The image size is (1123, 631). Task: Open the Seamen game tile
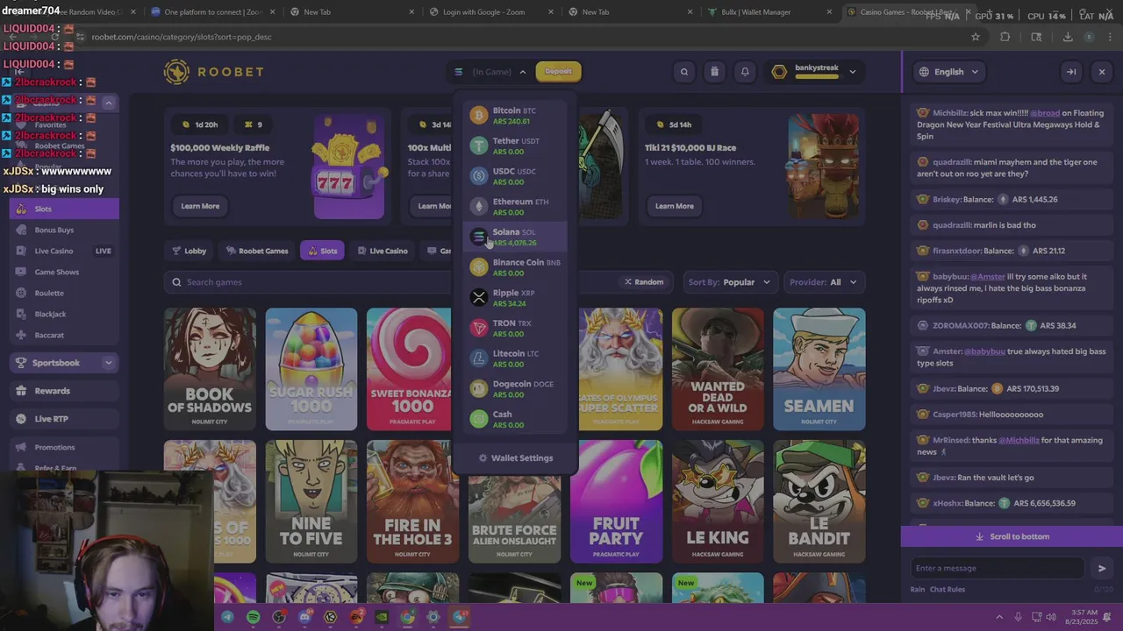[819, 369]
